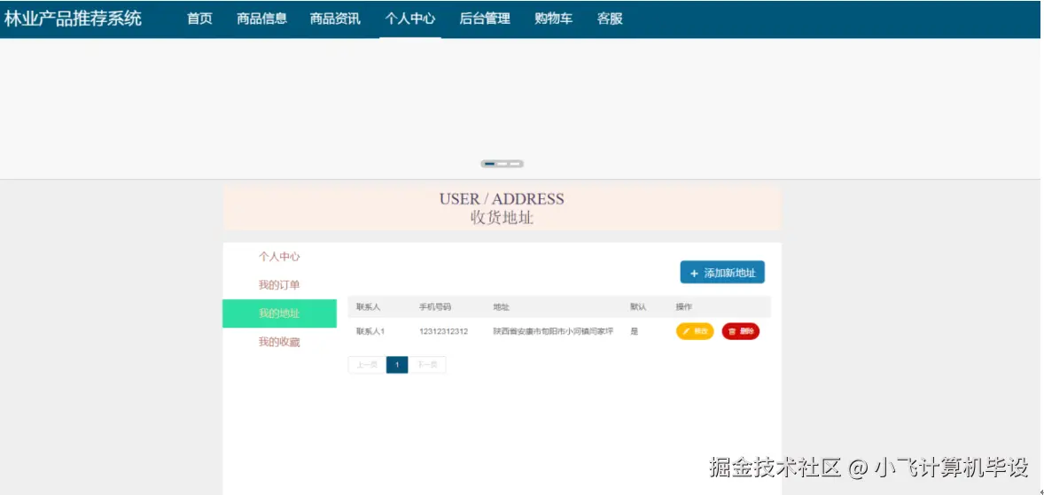Select 个人中心 in the left sidebar

pos(279,257)
